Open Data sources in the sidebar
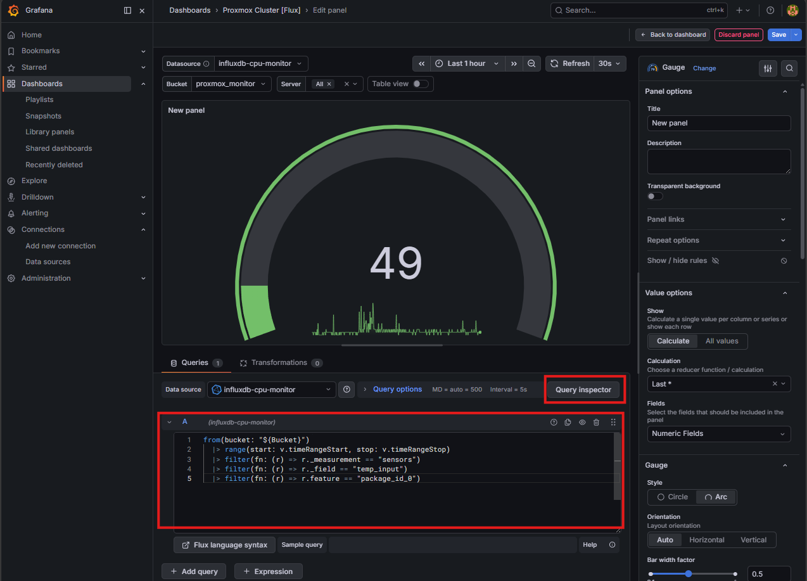Viewport: 807px width, 581px height. [48, 262]
